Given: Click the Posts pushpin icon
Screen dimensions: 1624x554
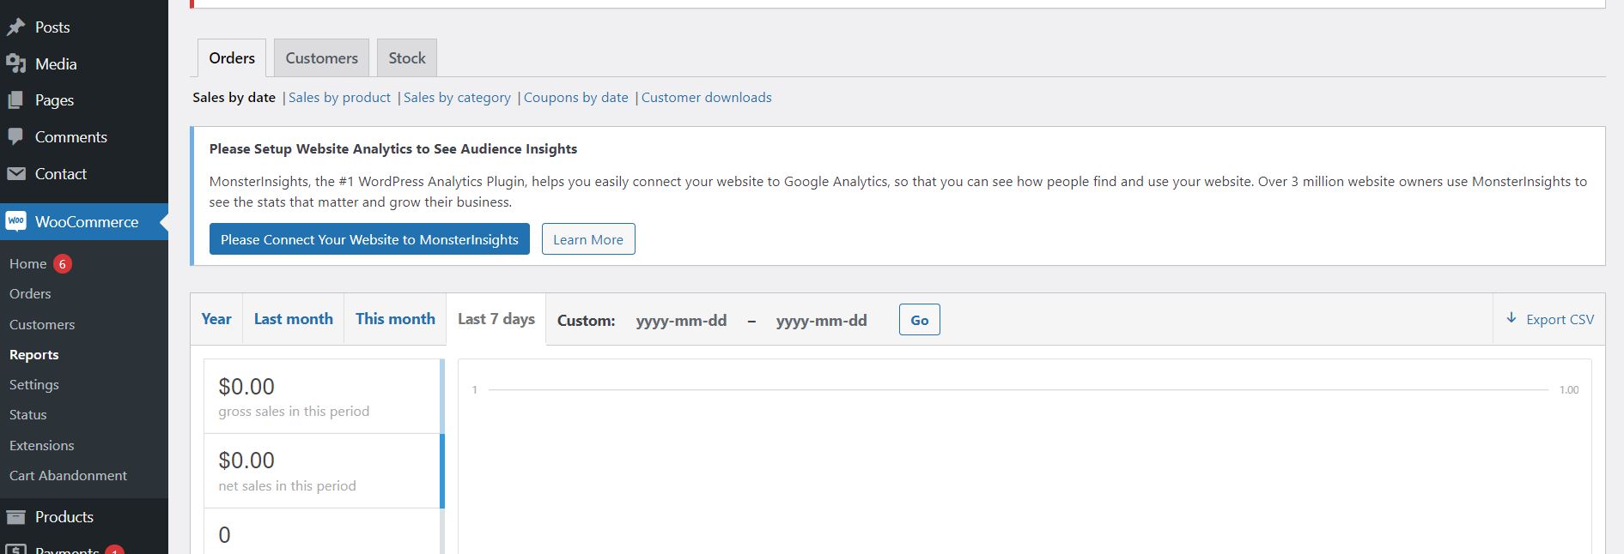Looking at the screenshot, I should (x=15, y=27).
